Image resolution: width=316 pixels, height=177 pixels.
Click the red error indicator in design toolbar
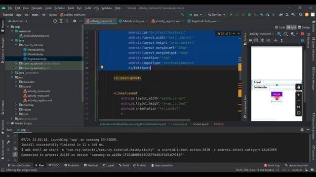(x=302, y=34)
